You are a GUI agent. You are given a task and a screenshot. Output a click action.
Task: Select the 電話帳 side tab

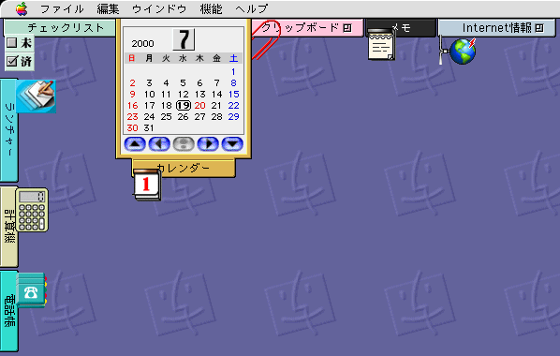(x=9, y=311)
